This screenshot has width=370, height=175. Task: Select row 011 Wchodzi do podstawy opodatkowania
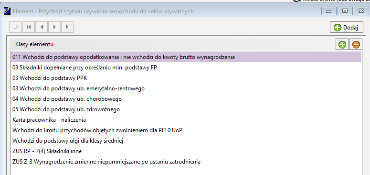pos(186,57)
